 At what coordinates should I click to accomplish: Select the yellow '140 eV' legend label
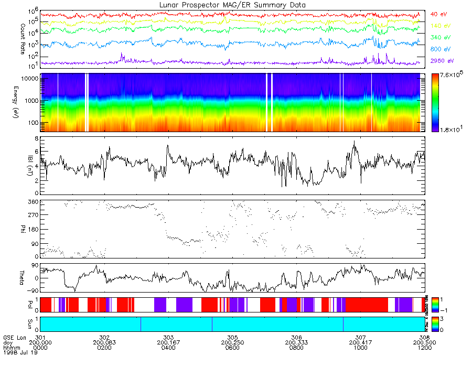click(x=441, y=26)
